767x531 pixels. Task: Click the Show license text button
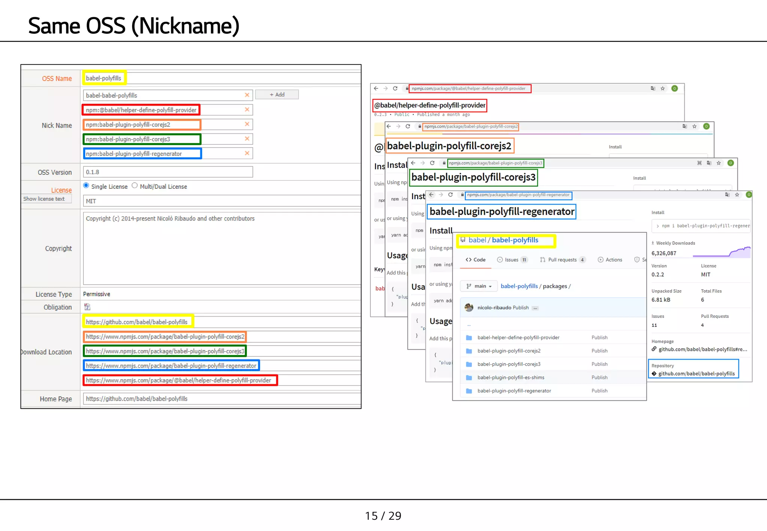(46, 199)
